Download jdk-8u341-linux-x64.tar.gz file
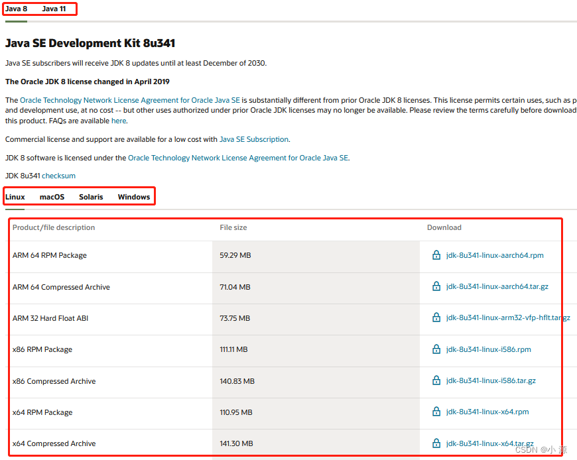 (x=489, y=443)
